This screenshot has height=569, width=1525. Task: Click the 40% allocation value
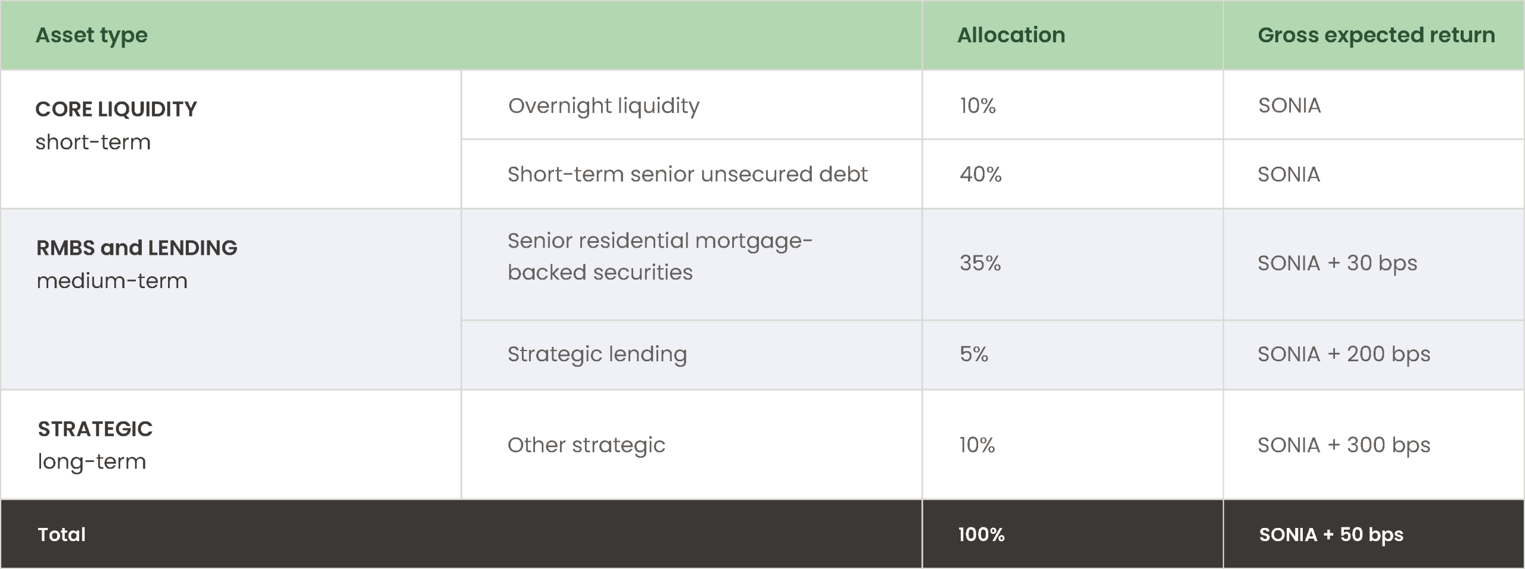pos(981,174)
